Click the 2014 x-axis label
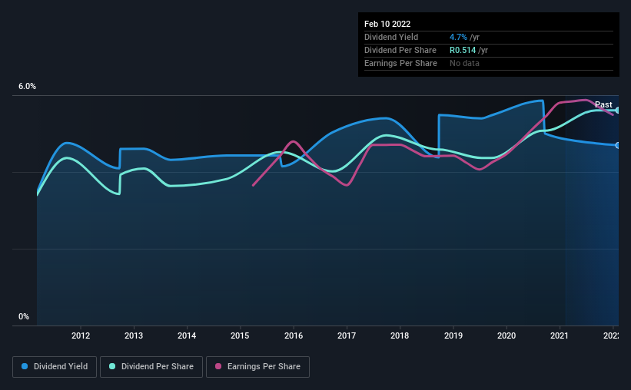The image size is (631, 390). click(x=187, y=335)
